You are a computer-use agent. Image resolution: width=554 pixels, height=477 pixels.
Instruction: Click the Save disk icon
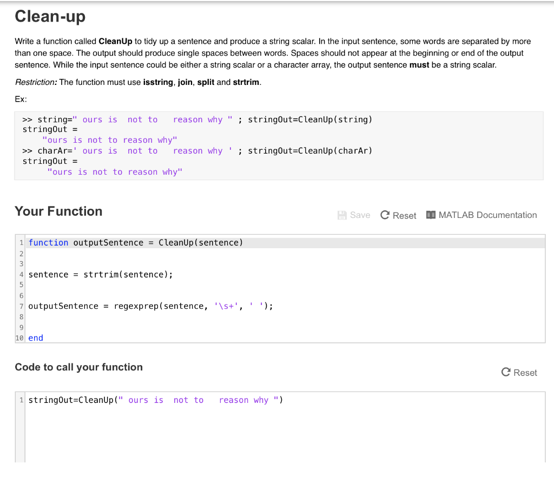(x=341, y=215)
